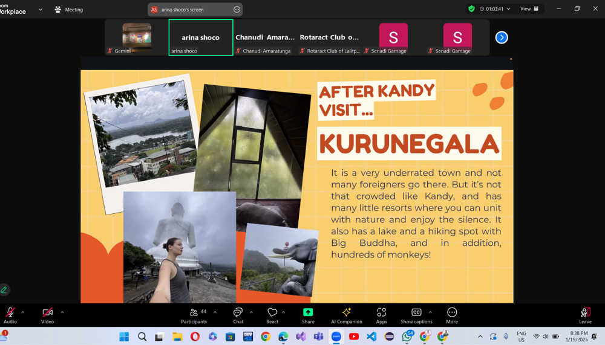Open the More options menu
605x345 pixels.
tap(452, 315)
